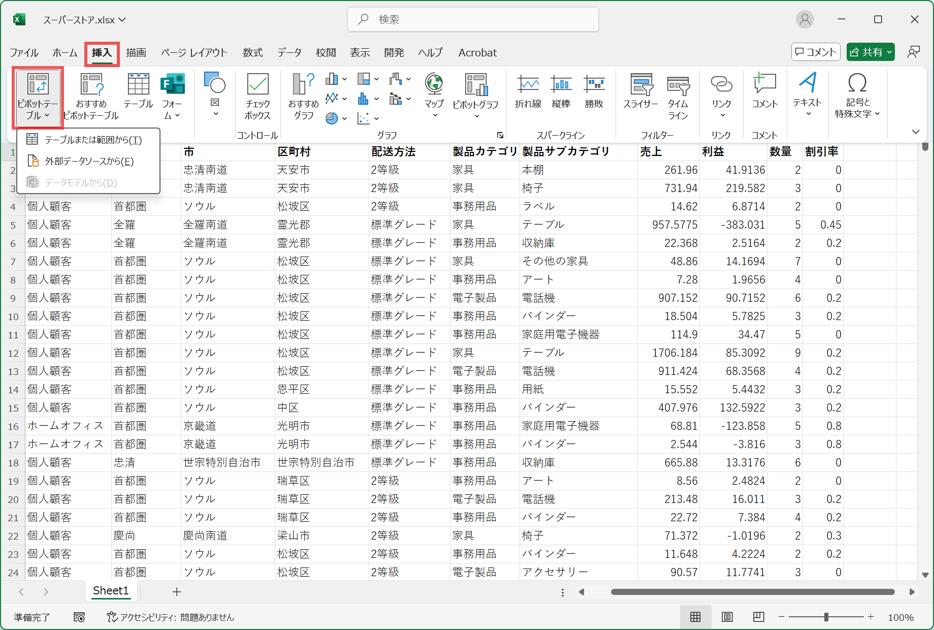The image size is (934, 630).
Task: Add a new sheet
Action: click(177, 592)
